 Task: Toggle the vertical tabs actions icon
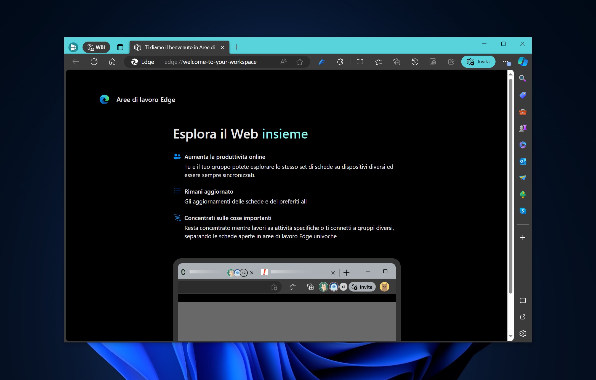click(x=120, y=47)
